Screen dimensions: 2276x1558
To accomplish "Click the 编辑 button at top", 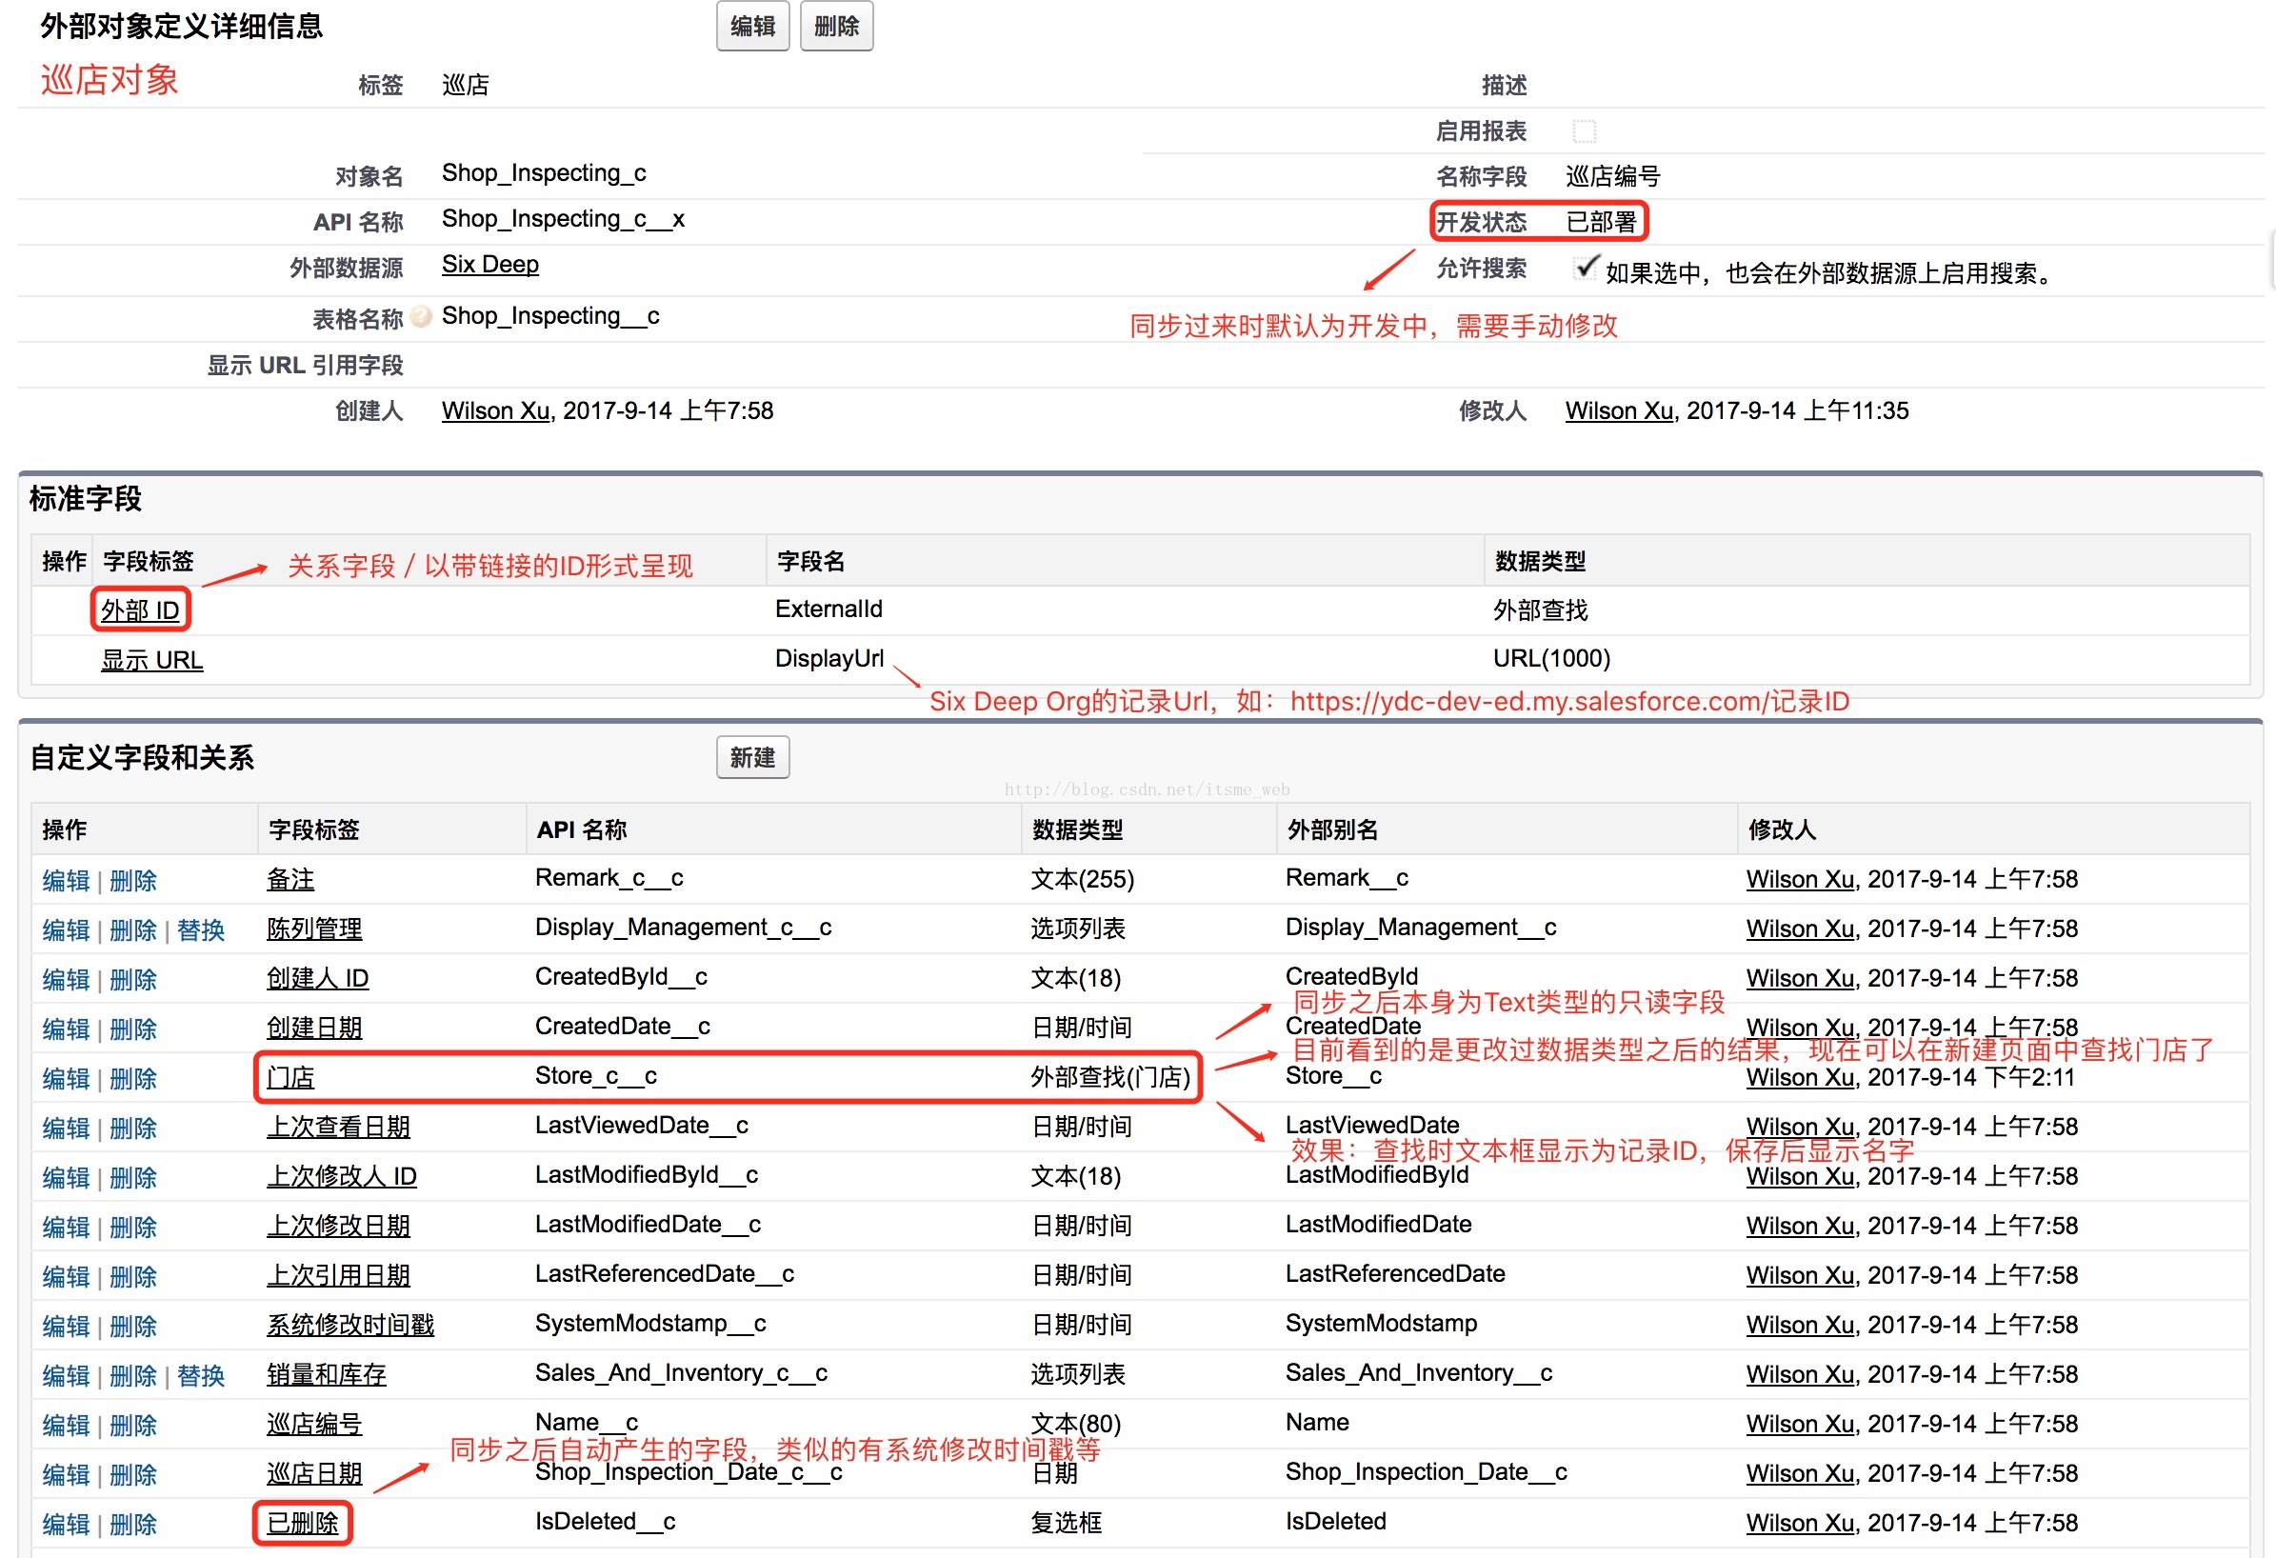I will coord(752,27).
